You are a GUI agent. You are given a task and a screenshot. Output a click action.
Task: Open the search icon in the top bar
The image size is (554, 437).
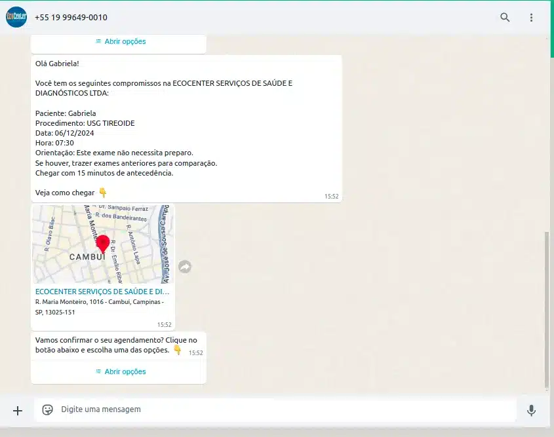505,18
